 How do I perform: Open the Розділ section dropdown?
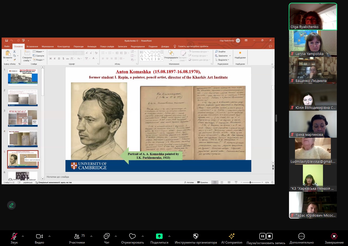click(x=38, y=60)
